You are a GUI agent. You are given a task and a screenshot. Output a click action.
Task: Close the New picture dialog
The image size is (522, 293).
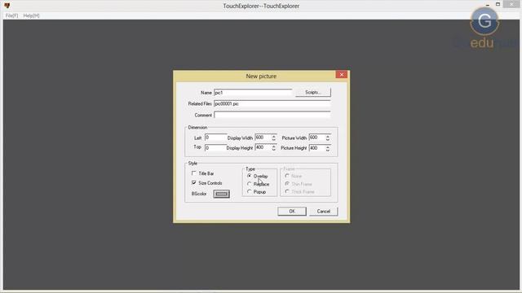(x=341, y=75)
